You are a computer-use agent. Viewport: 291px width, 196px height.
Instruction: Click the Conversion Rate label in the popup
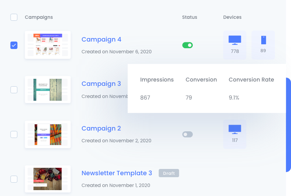point(251,80)
